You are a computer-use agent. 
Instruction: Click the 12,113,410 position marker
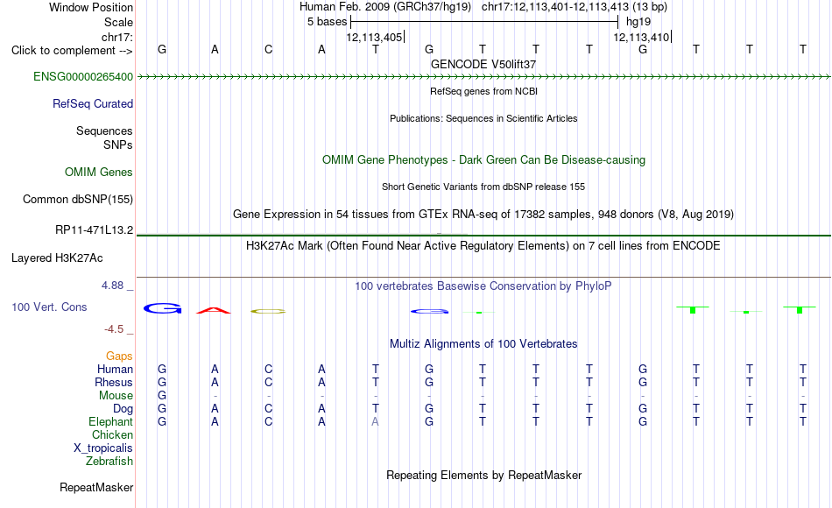click(642, 37)
